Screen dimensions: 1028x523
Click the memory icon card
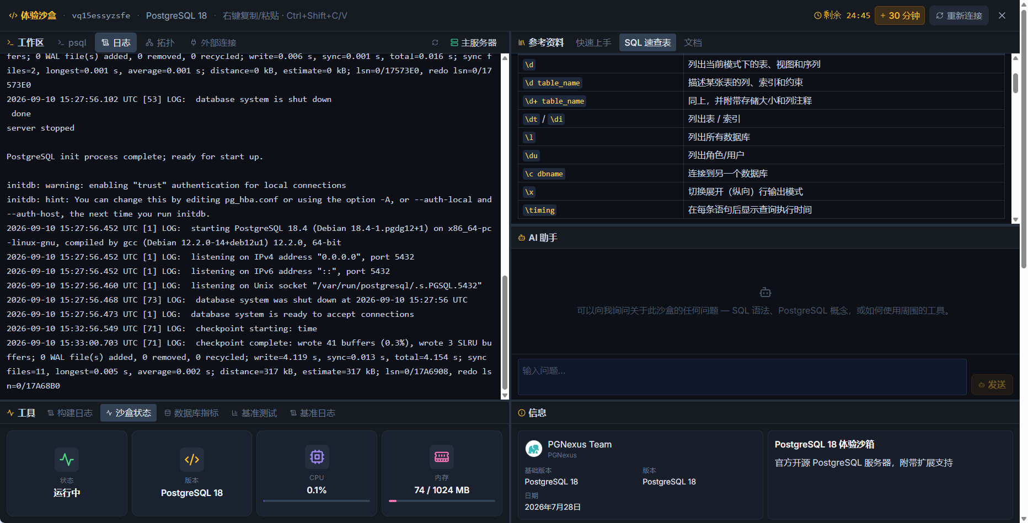[442, 457]
